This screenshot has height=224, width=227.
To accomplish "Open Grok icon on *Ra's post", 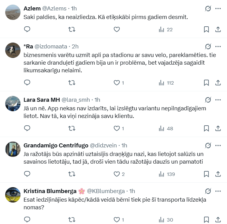I will coord(208,47).
